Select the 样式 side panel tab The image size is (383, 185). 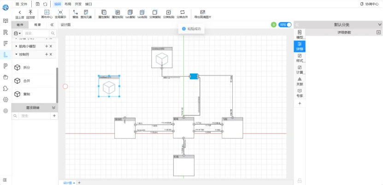300,58
